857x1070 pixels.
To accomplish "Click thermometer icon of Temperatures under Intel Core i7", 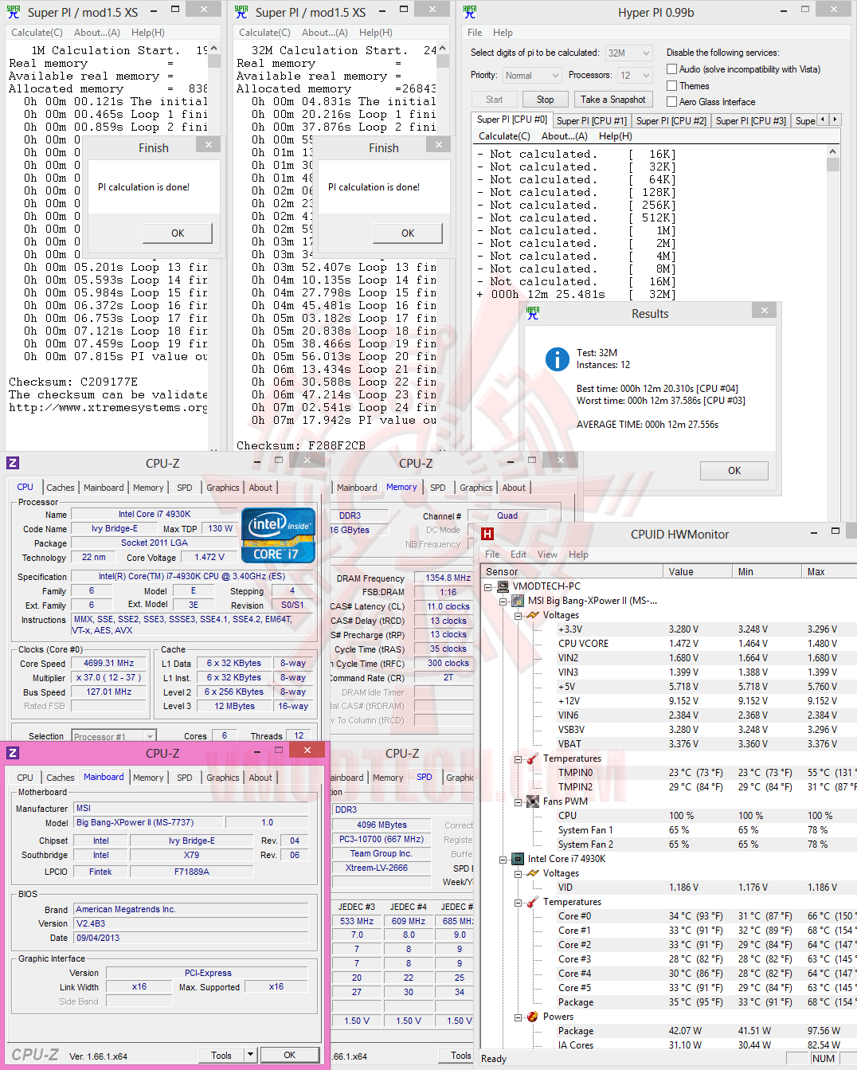I will point(533,902).
